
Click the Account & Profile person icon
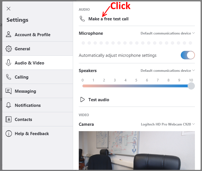coord(8,34)
